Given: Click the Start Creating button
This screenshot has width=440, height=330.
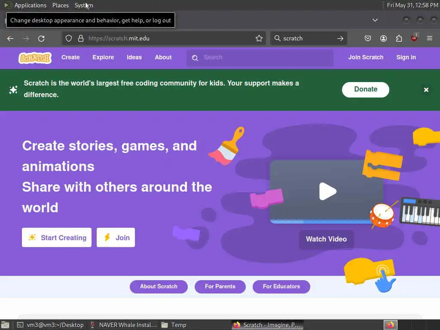Looking at the screenshot, I should pos(57,237).
